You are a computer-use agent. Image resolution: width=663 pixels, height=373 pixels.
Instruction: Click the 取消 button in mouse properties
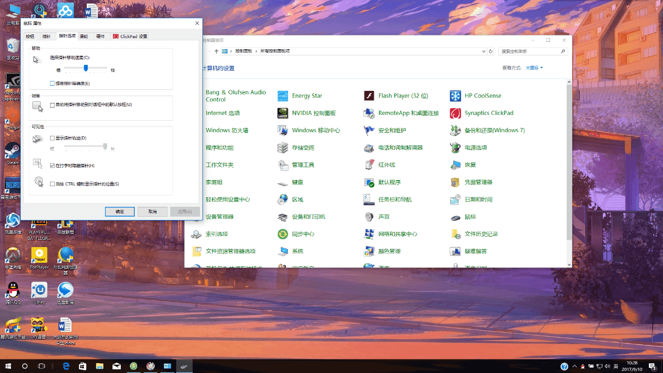[x=152, y=212]
